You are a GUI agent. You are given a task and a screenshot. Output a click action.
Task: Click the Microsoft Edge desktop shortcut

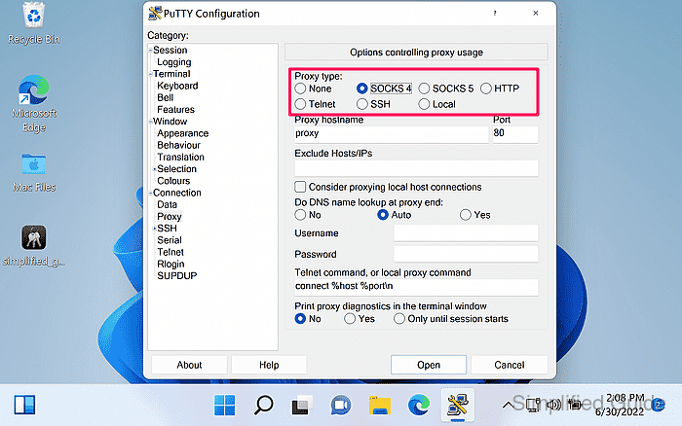coord(33,103)
